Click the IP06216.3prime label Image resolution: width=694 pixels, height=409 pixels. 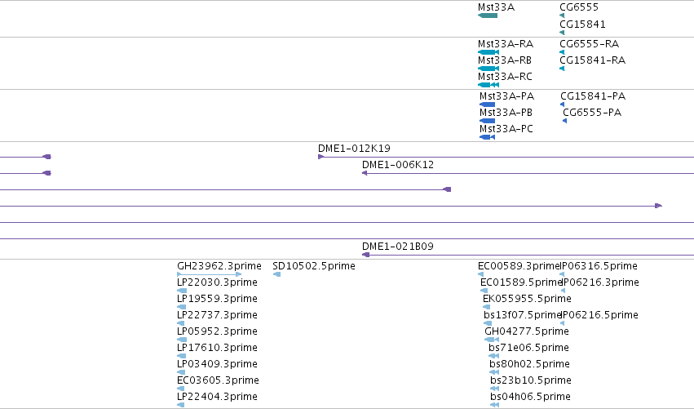tap(600, 282)
